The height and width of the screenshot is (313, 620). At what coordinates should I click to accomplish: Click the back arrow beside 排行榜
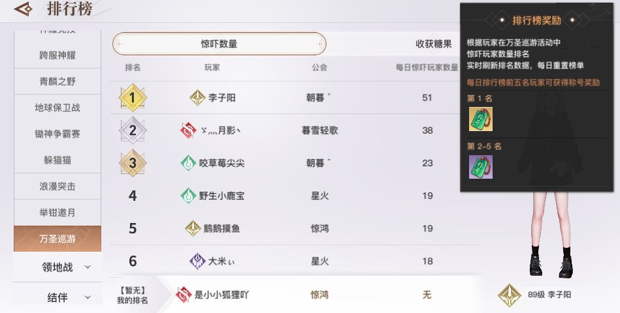pyautogui.click(x=24, y=9)
